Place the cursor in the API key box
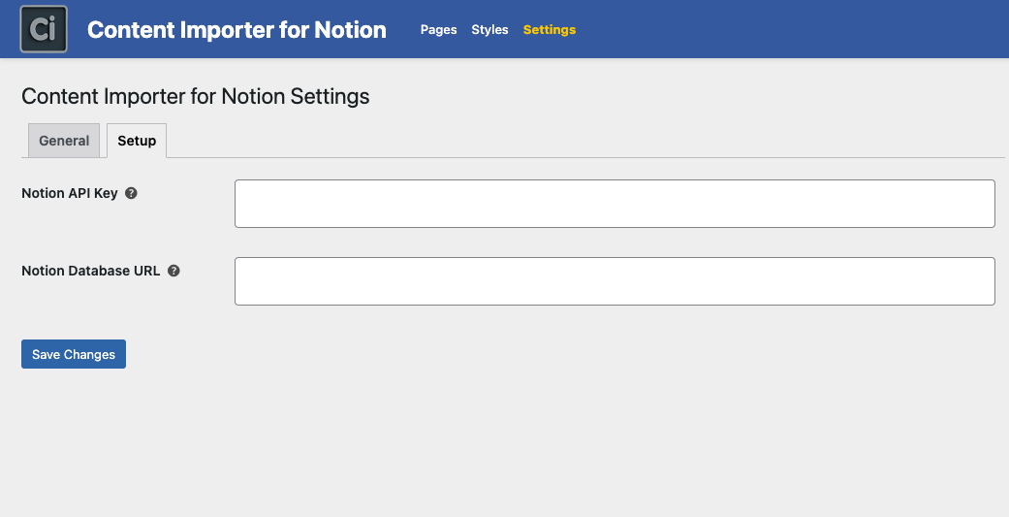The height and width of the screenshot is (517, 1009). coord(615,204)
